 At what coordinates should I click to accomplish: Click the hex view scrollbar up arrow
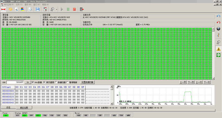click(x=112, y=86)
